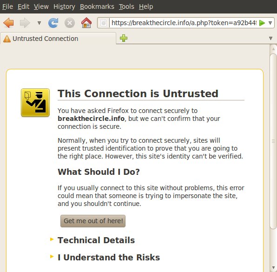The width and height of the screenshot is (277, 272).
Task: Open the Tools menu
Action: [x=126, y=7]
